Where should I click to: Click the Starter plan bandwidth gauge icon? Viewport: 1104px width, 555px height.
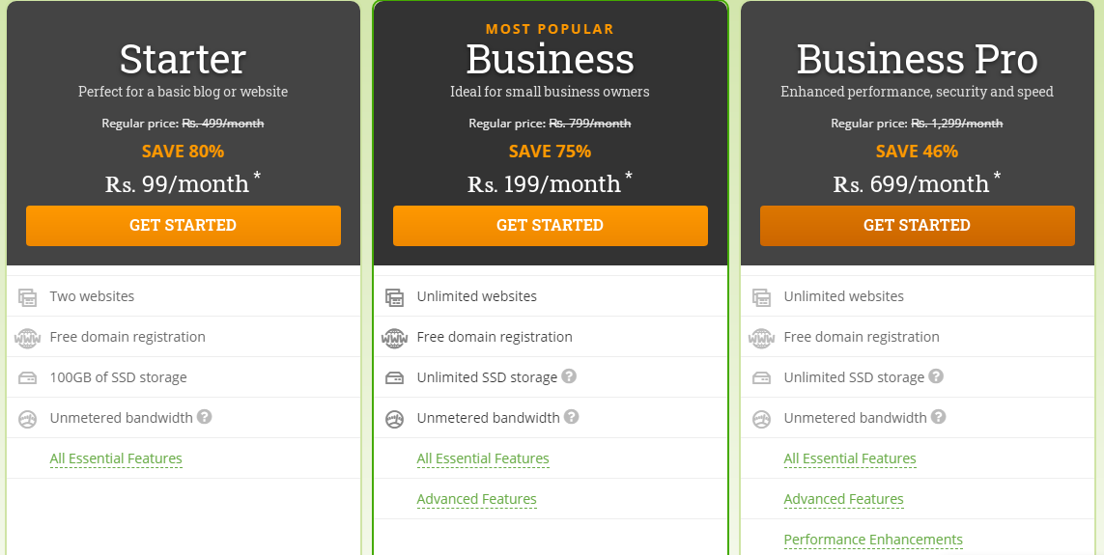click(27, 419)
